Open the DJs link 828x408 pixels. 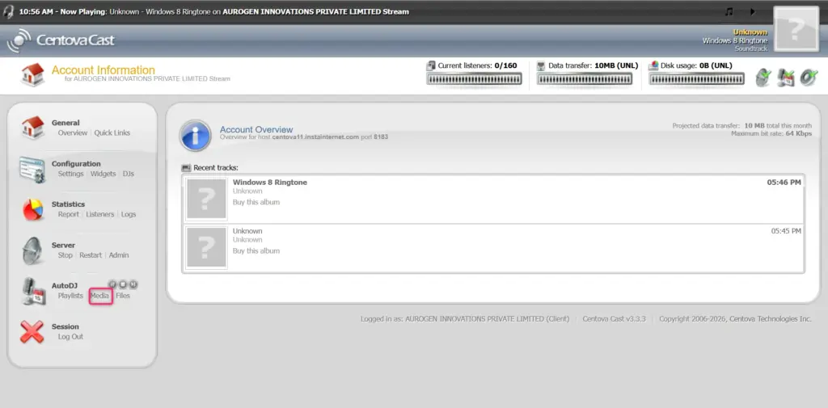coord(129,174)
